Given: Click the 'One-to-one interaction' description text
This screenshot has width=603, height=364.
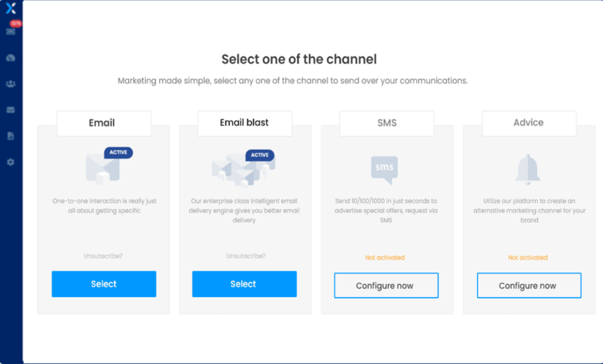Looking at the screenshot, I should (105, 206).
